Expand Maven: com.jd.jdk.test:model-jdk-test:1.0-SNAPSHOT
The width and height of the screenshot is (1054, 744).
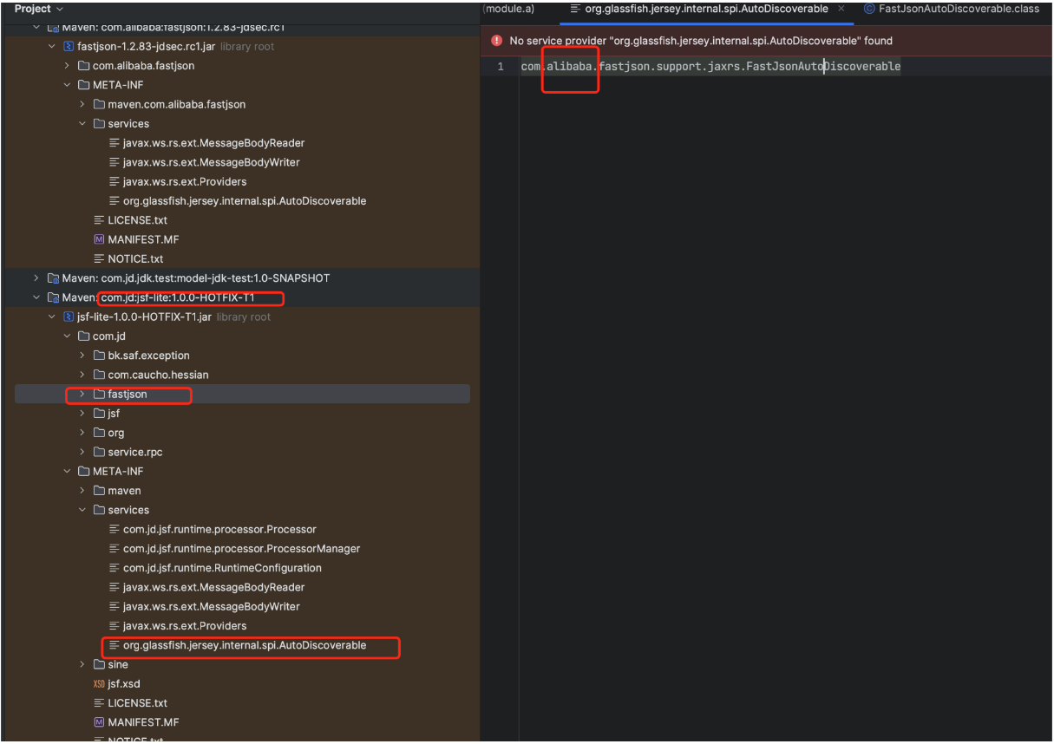click(36, 278)
